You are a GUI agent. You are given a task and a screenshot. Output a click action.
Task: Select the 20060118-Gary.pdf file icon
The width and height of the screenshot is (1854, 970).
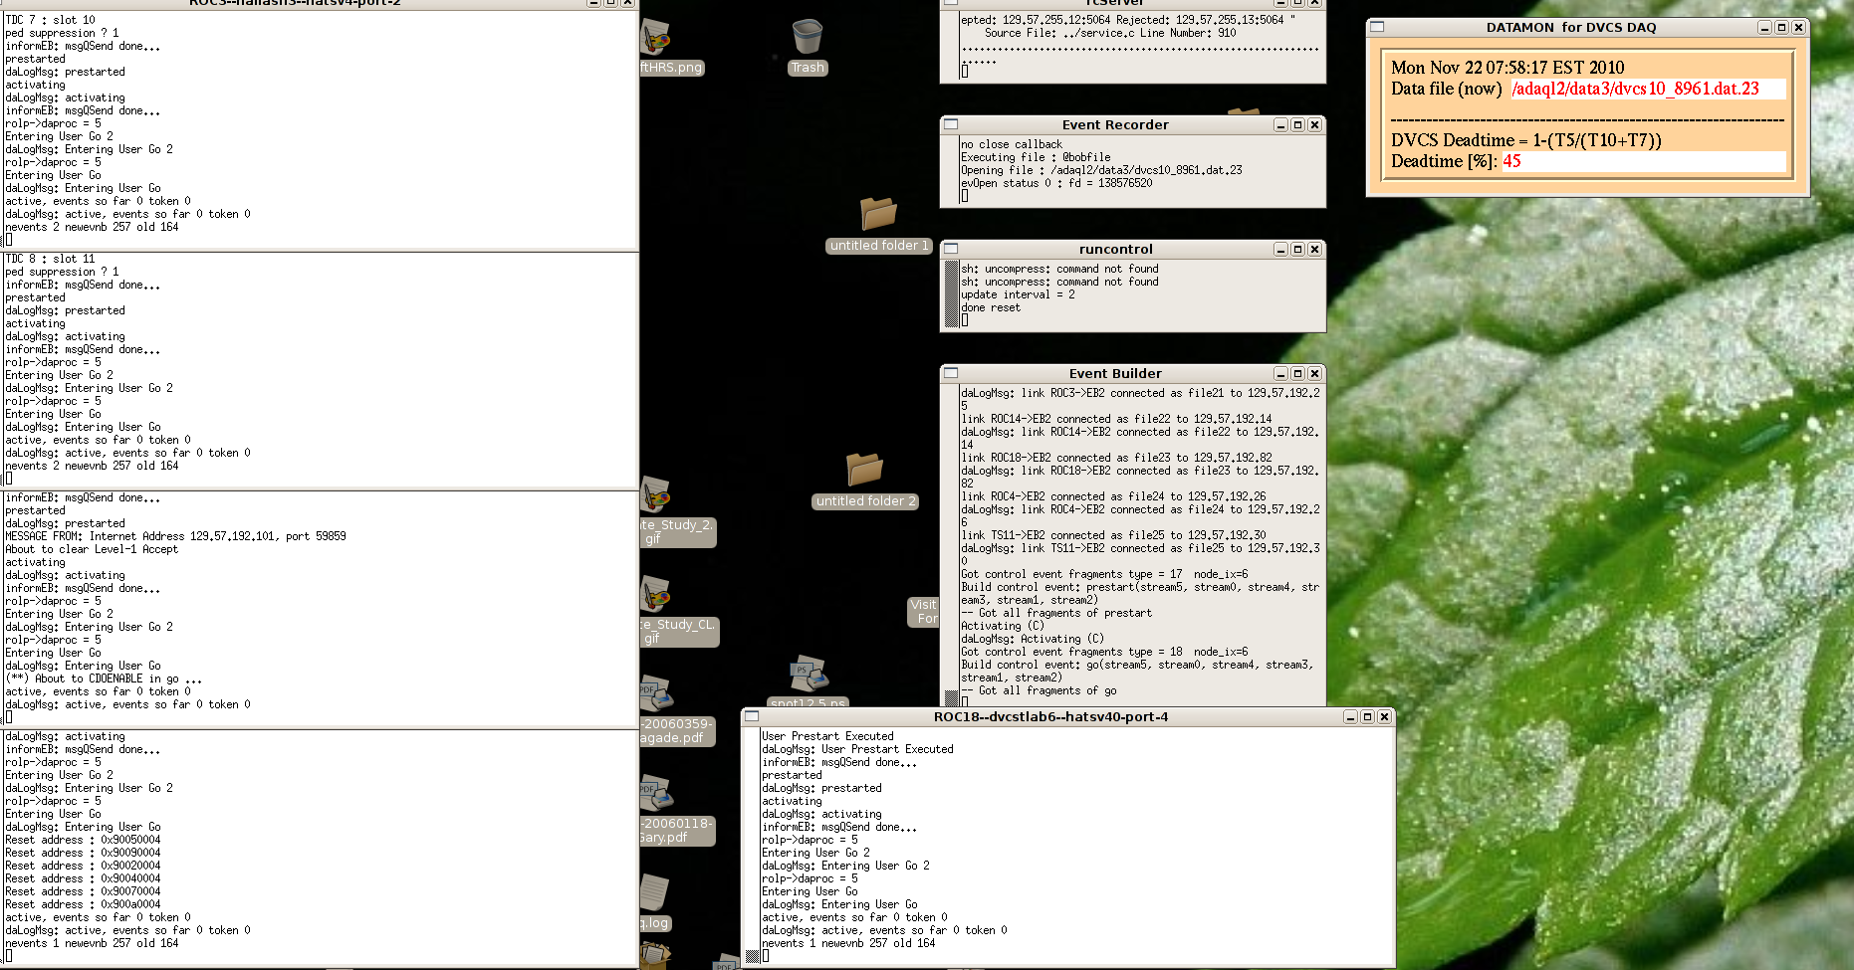tap(656, 793)
